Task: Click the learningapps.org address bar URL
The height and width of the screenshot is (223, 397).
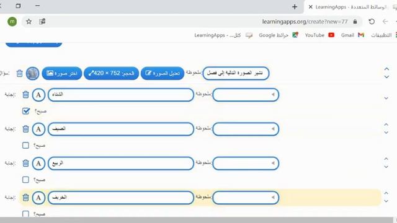Action: tap(305, 22)
